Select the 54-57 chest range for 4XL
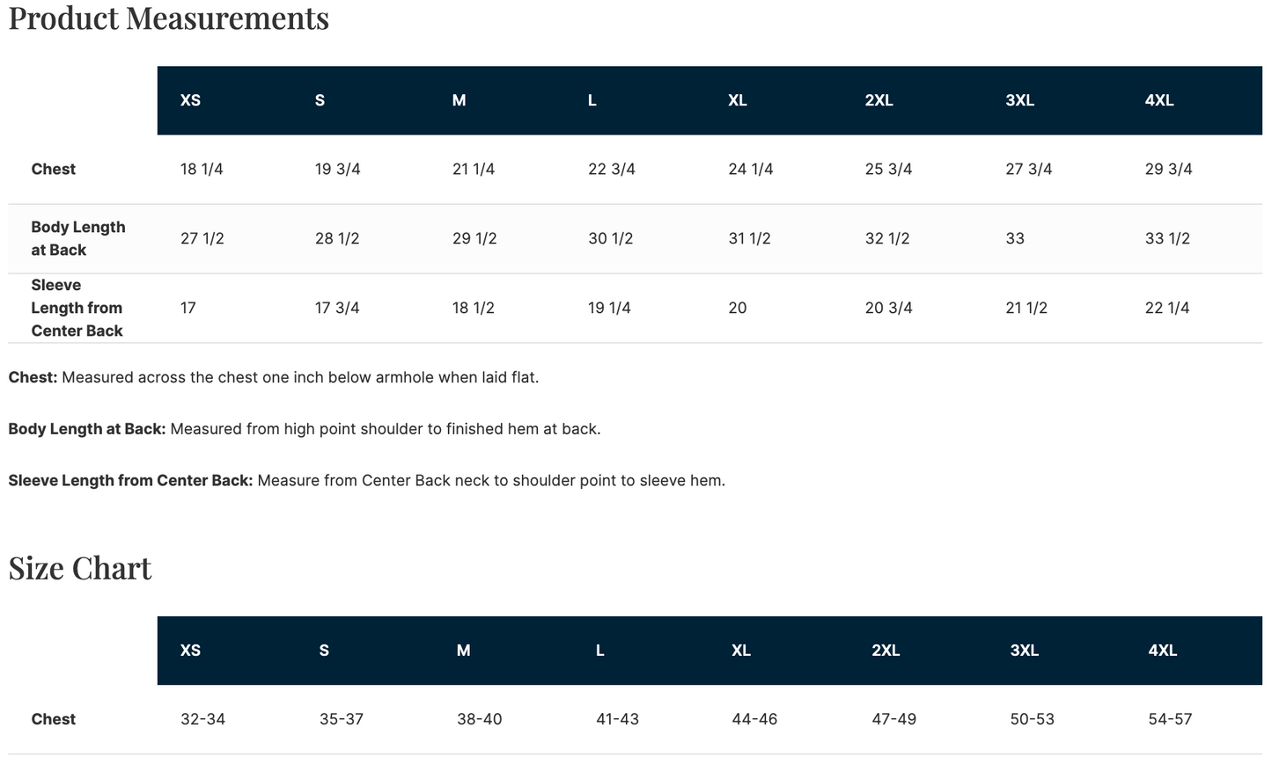The width and height of the screenshot is (1272, 764). pyautogui.click(x=1171, y=719)
